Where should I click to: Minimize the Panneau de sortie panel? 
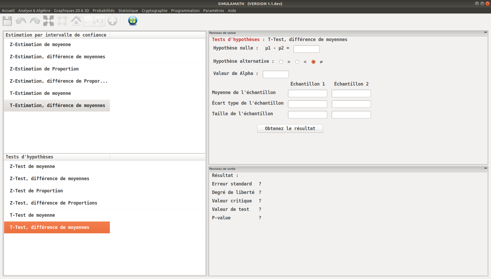pyautogui.click(x=485, y=168)
